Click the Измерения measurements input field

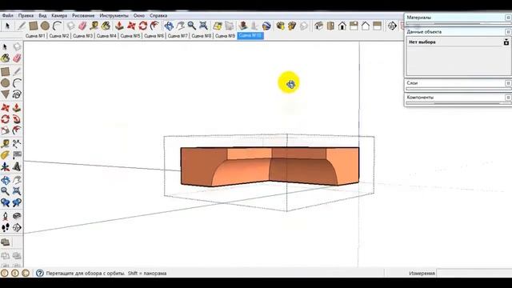click(474, 273)
